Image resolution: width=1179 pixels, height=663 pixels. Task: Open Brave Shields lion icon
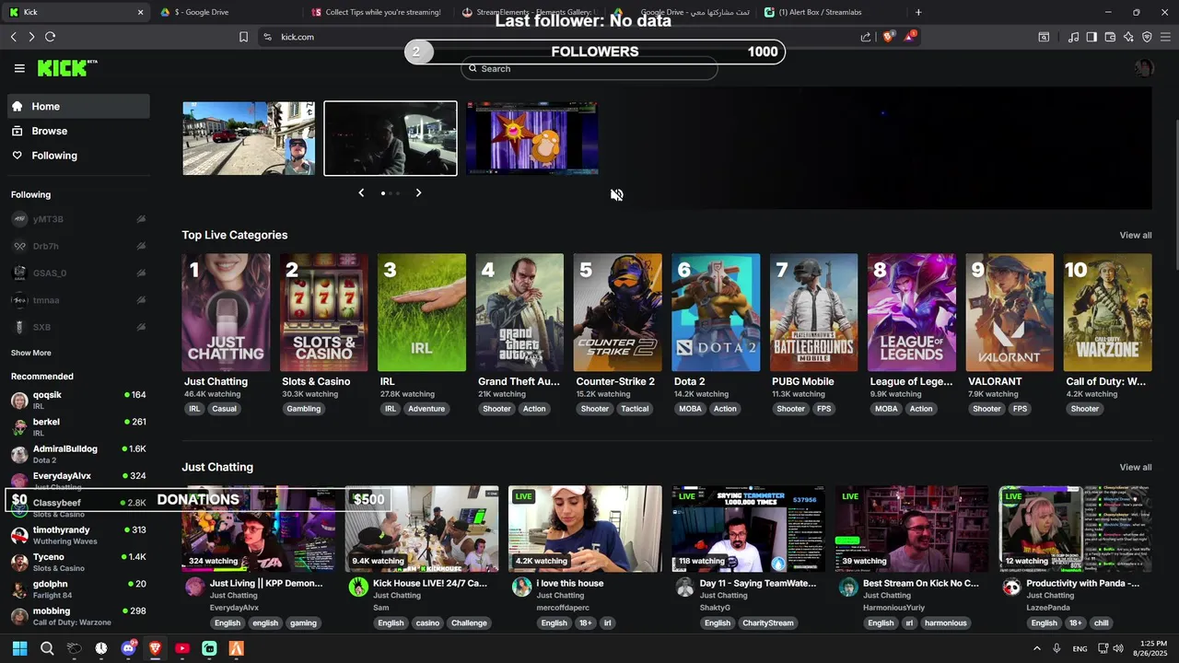888,37
